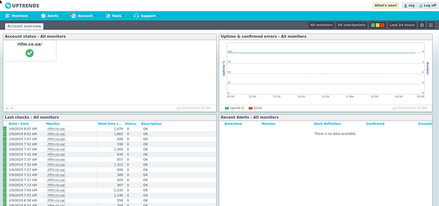Click Log off
The image size is (439, 206).
point(427,5)
